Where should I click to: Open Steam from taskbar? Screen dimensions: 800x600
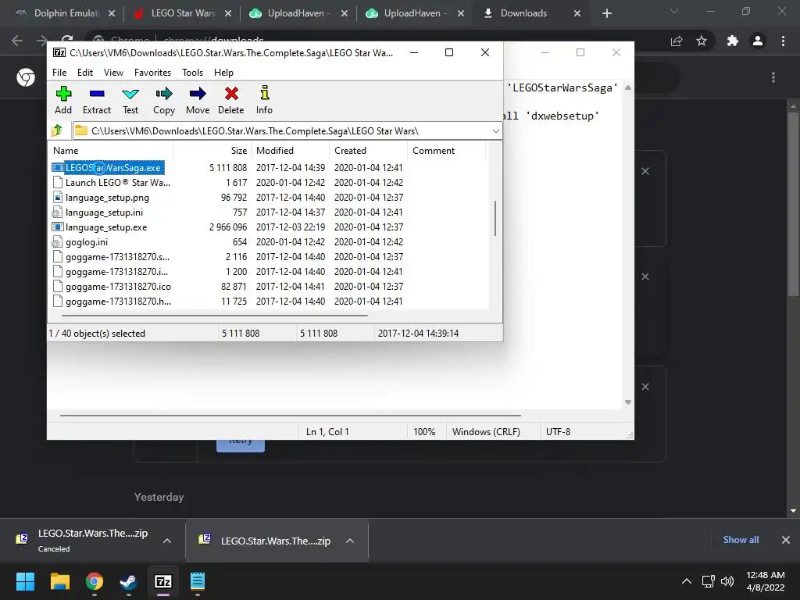click(129, 581)
